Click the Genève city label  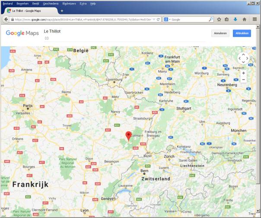tap(107, 199)
